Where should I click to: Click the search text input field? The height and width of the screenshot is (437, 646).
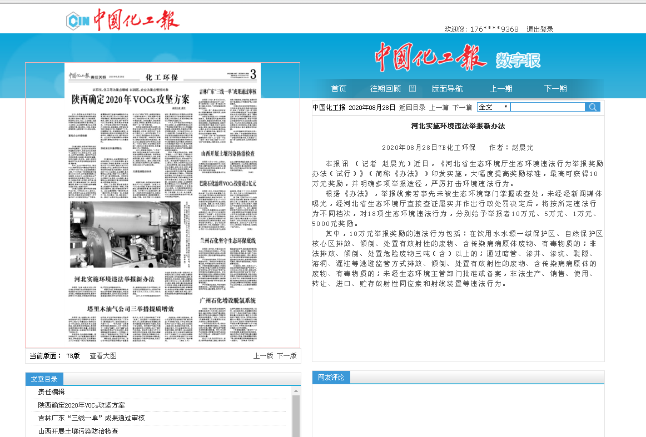point(547,107)
